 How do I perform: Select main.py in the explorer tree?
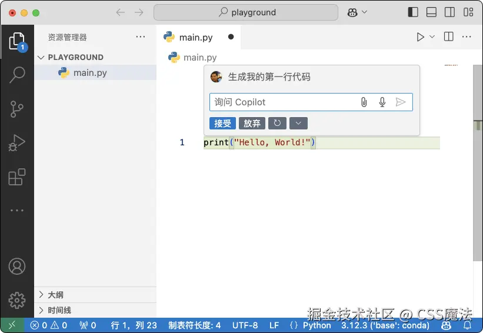(95, 73)
